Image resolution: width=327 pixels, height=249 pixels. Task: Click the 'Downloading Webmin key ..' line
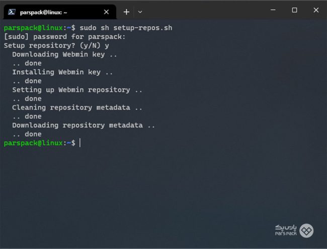[64, 55]
